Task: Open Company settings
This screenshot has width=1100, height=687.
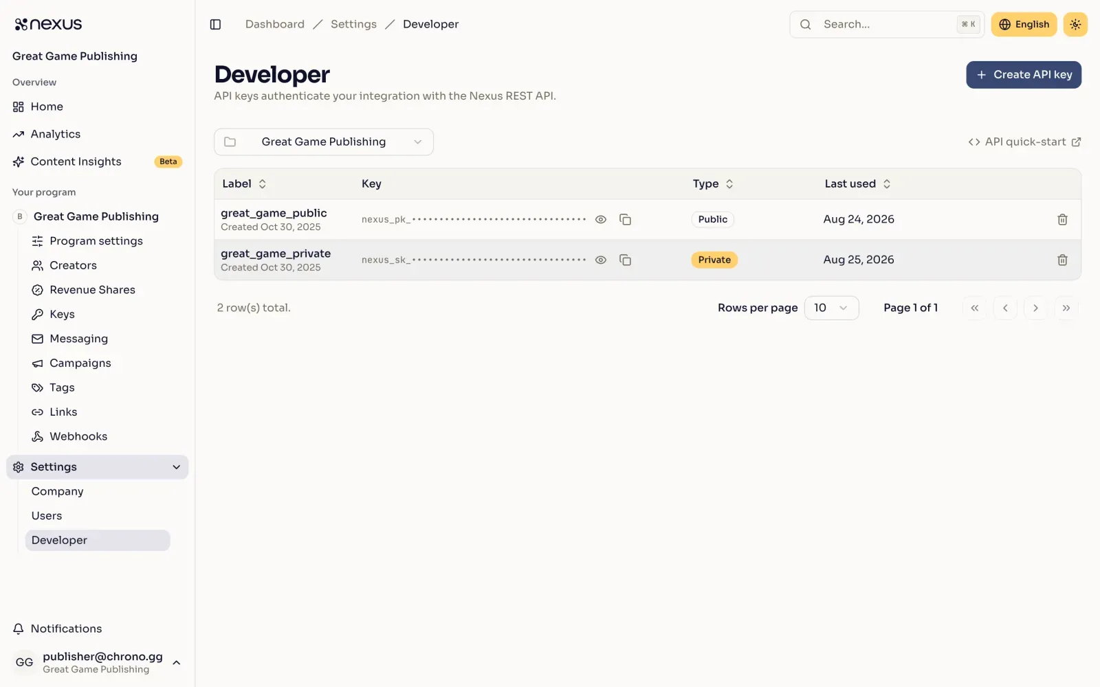Action: (x=98, y=491)
